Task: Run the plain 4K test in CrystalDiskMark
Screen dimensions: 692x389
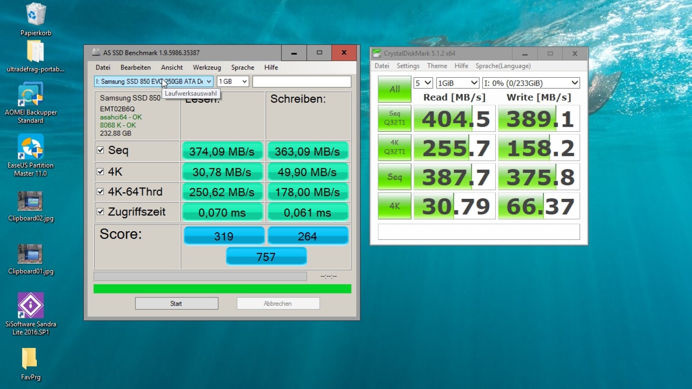Action: coord(394,206)
